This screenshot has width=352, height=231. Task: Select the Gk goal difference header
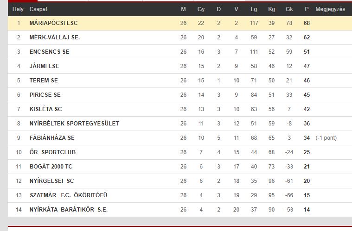[289, 9]
